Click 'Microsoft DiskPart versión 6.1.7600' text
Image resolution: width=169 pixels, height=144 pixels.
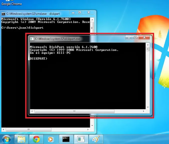pos(64,47)
